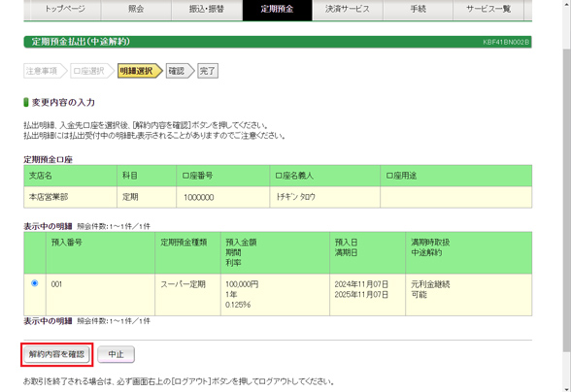Click the 確認 step indicator

coord(180,71)
